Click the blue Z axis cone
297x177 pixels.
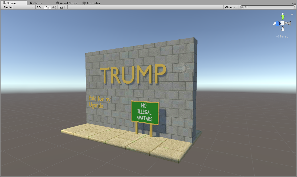278,24
